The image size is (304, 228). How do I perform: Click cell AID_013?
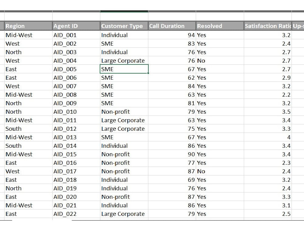point(76,137)
